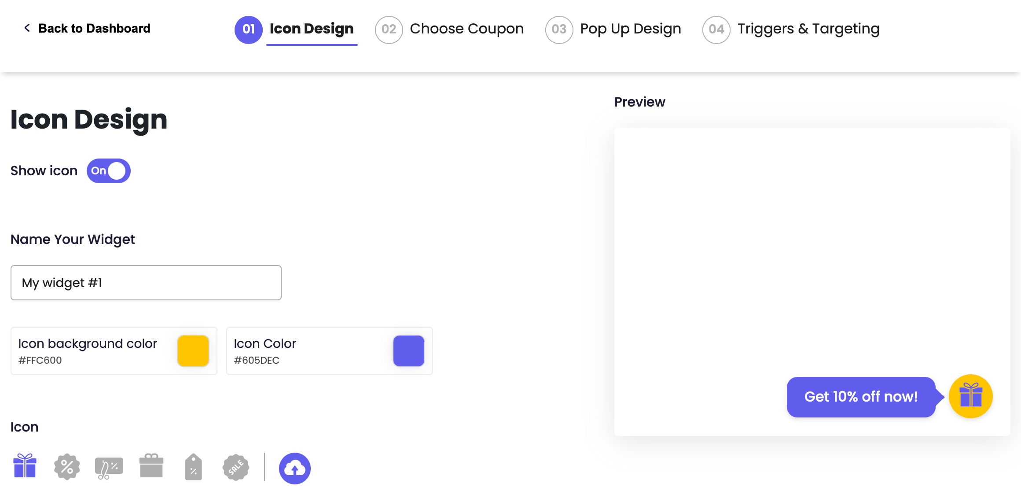Viewport: 1021px width, 502px height.
Task: Choose the price tag percent icon
Action: (x=193, y=467)
